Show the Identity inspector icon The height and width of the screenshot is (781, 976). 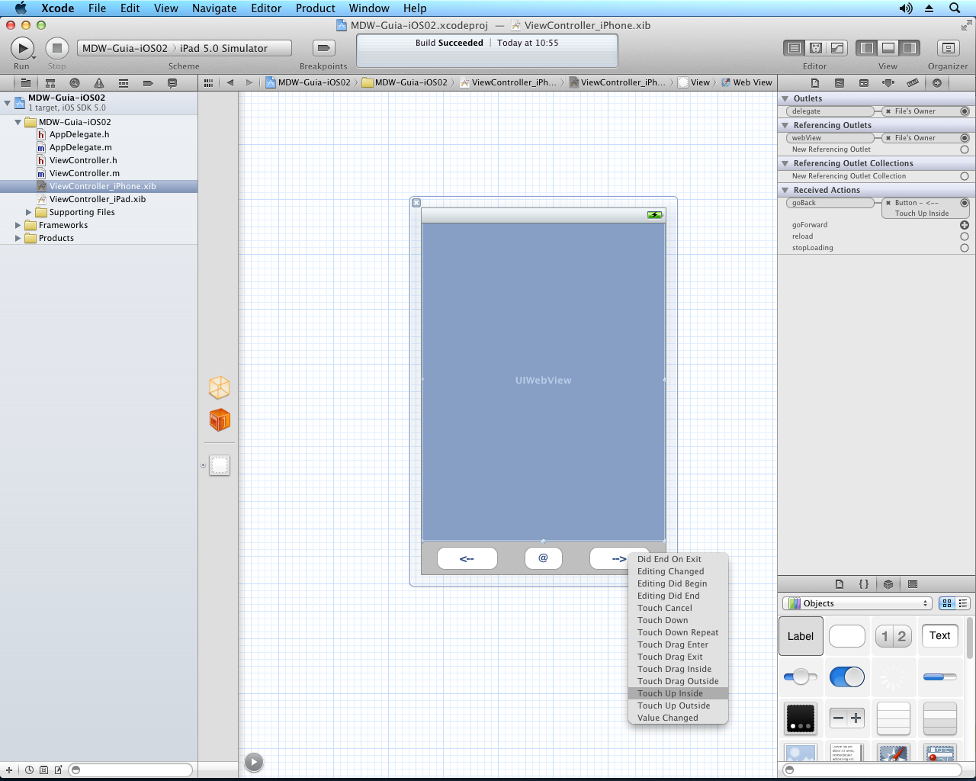pyautogui.click(x=864, y=82)
